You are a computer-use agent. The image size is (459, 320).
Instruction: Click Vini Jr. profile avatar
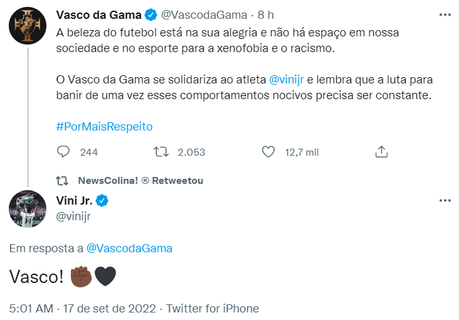coord(28,208)
